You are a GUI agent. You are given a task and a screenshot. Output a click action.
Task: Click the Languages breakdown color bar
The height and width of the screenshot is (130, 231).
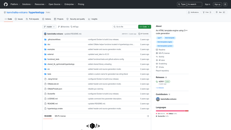pos(172,111)
